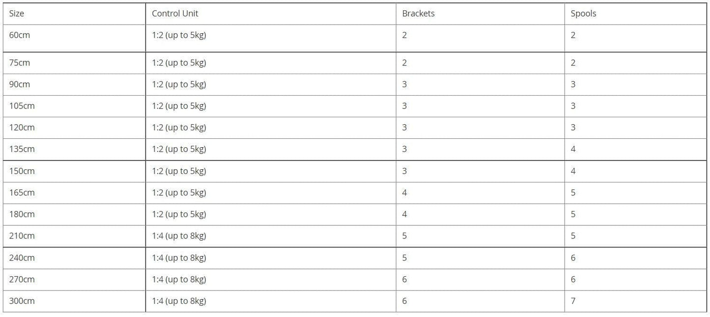
Task: Click the Spools column header
Action: click(583, 14)
